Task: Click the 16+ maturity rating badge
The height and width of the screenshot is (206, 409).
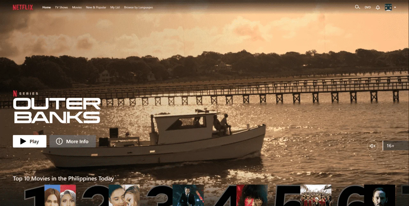Action: click(396, 146)
